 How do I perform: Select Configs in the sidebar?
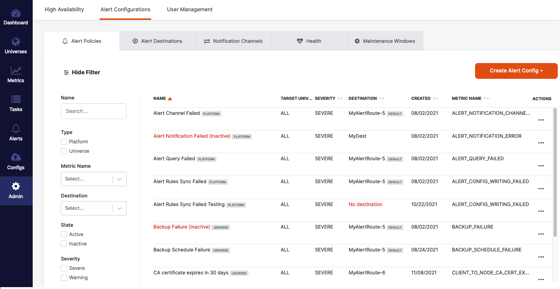tap(16, 161)
